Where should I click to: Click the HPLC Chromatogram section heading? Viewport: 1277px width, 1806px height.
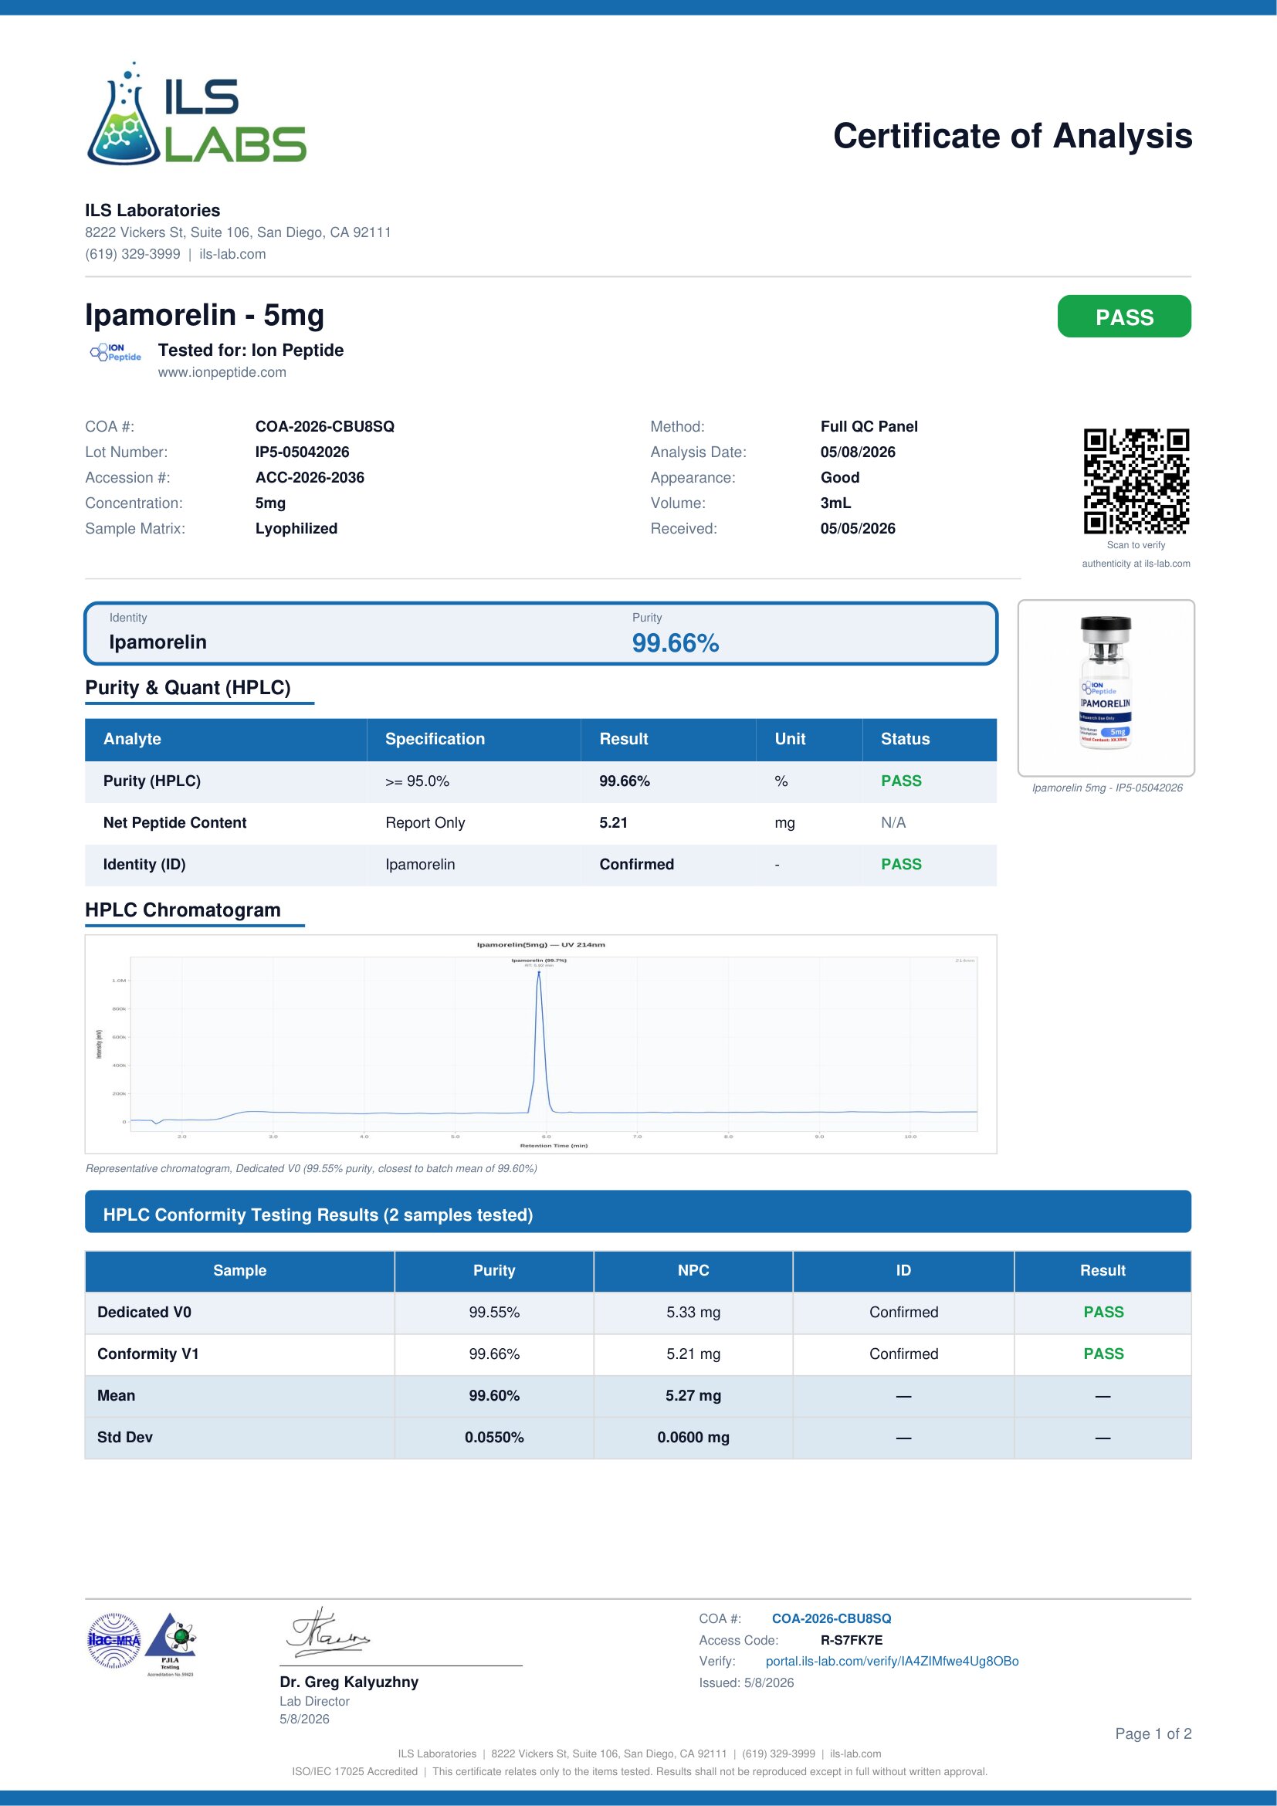pyautogui.click(x=183, y=910)
